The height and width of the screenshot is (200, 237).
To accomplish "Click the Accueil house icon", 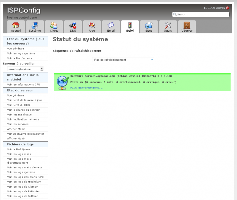I will [16, 25].
